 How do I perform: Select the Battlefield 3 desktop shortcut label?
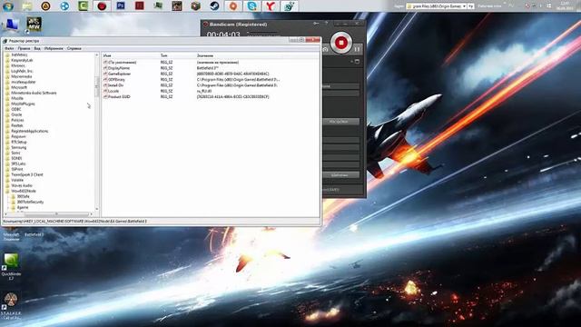(34, 234)
